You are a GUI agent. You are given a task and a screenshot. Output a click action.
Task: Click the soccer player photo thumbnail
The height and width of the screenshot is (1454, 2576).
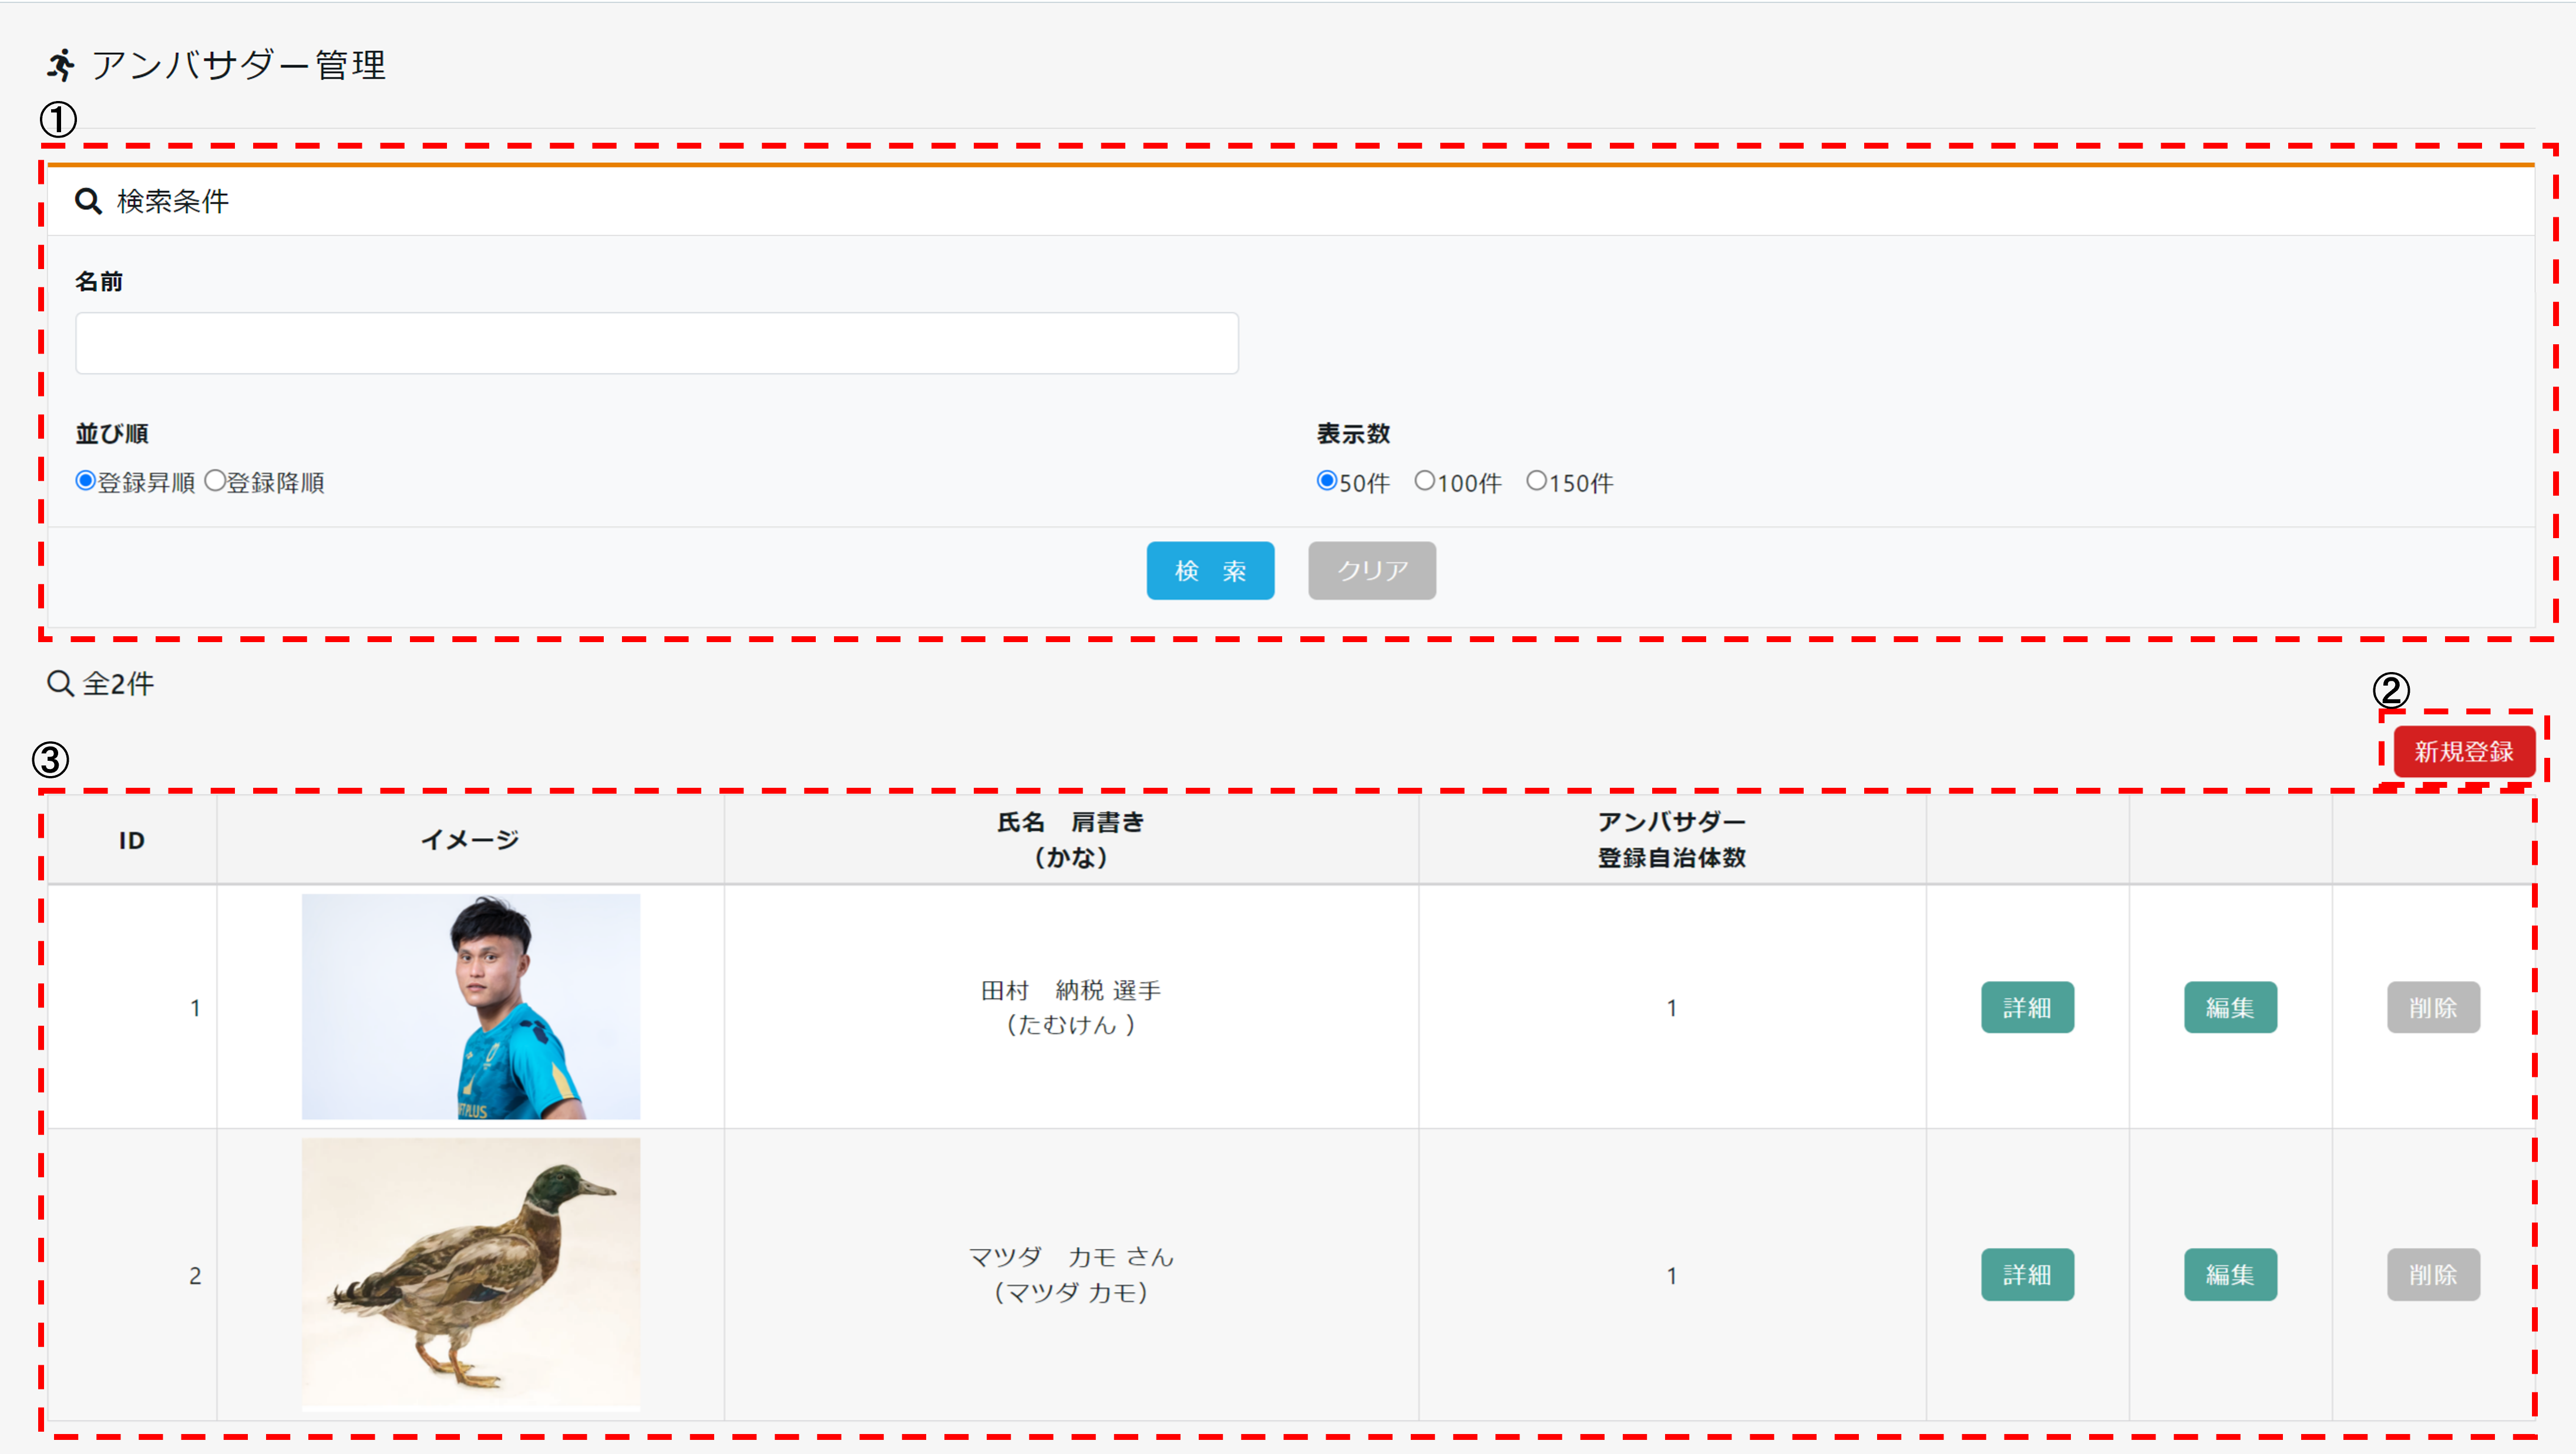[x=471, y=1006]
